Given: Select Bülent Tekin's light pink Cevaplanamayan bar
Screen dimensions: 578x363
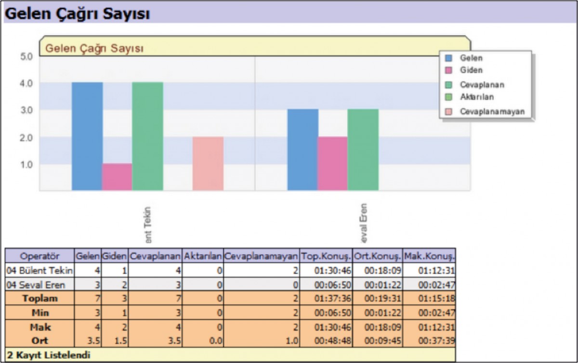Looking at the screenshot, I should 208,163.
